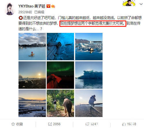Open sunset over black beach photo

[x=32, y=75]
